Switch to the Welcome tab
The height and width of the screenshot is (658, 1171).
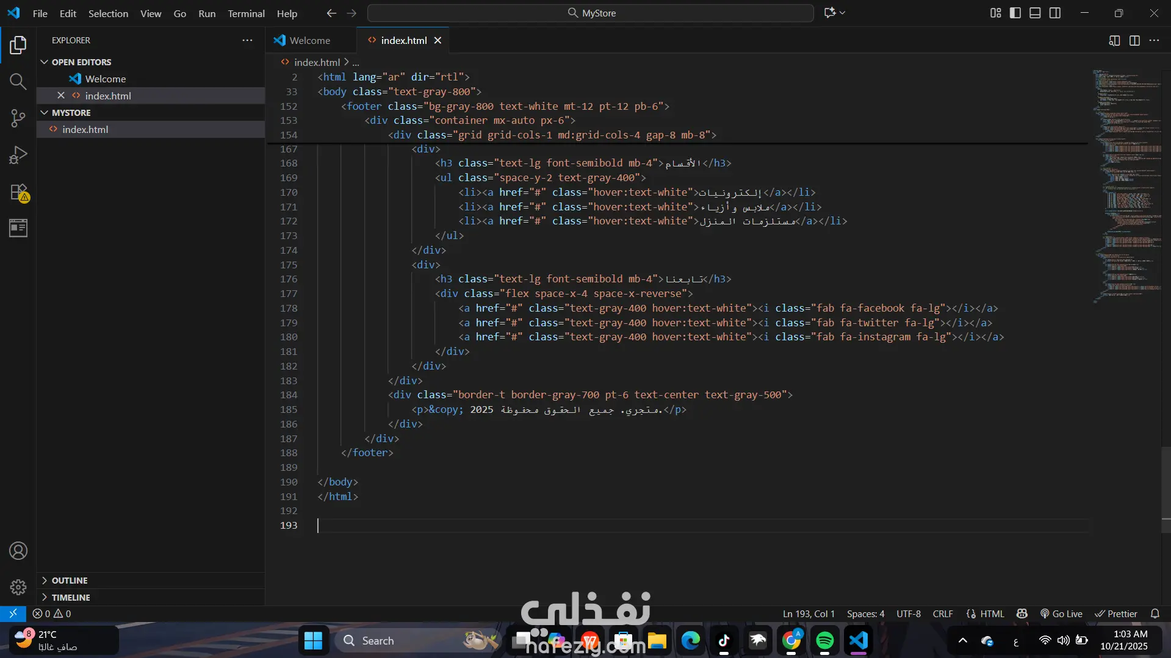(309, 40)
